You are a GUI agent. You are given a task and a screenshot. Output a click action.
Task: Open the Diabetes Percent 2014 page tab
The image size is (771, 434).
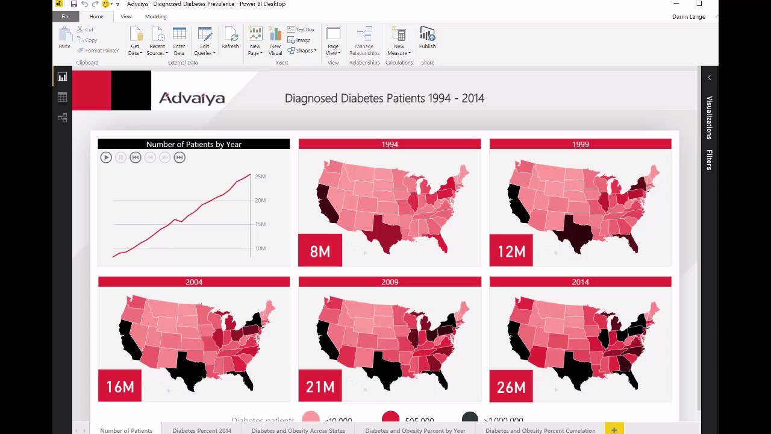point(202,430)
